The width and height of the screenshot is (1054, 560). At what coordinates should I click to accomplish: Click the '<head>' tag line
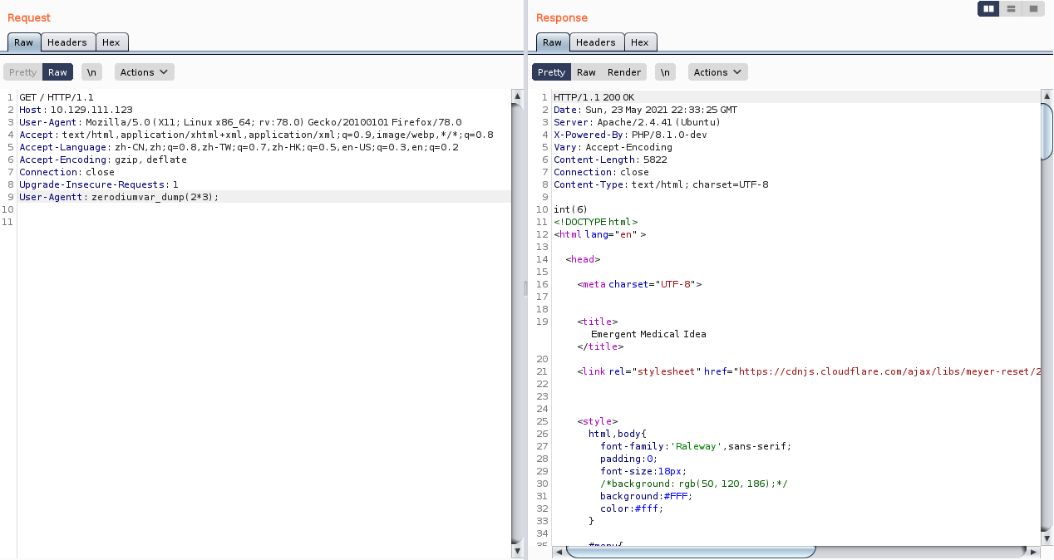point(583,259)
